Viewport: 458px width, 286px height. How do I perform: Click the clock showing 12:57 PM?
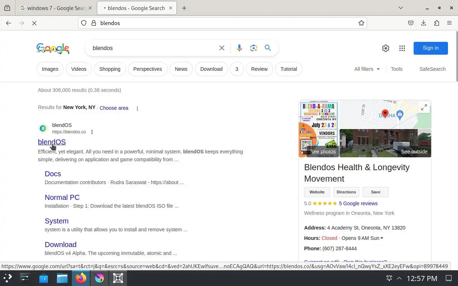tap(422, 278)
